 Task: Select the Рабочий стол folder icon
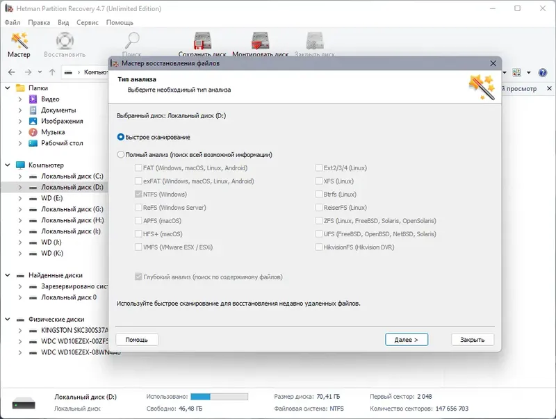pyautogui.click(x=33, y=143)
